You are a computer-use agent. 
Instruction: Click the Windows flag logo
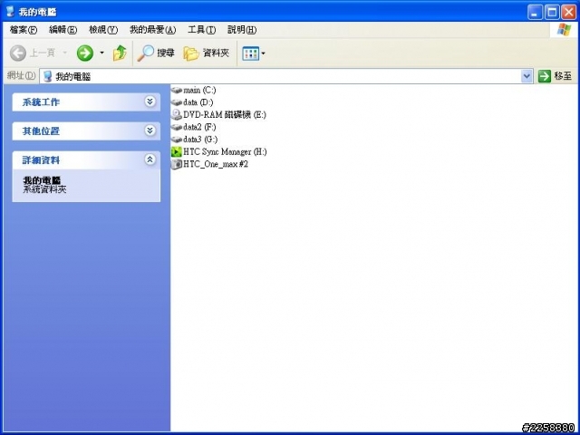(x=564, y=30)
